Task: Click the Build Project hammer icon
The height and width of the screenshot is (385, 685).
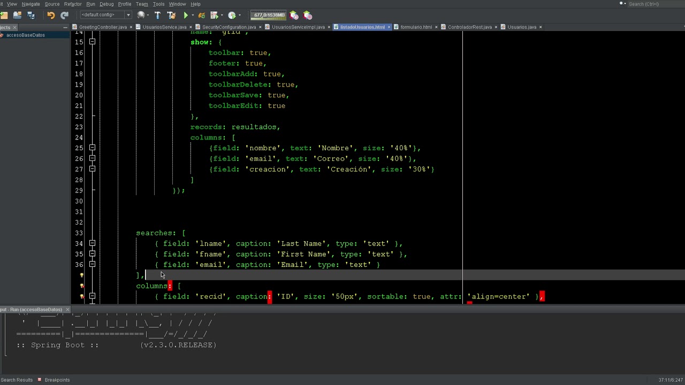Action: tap(157, 16)
